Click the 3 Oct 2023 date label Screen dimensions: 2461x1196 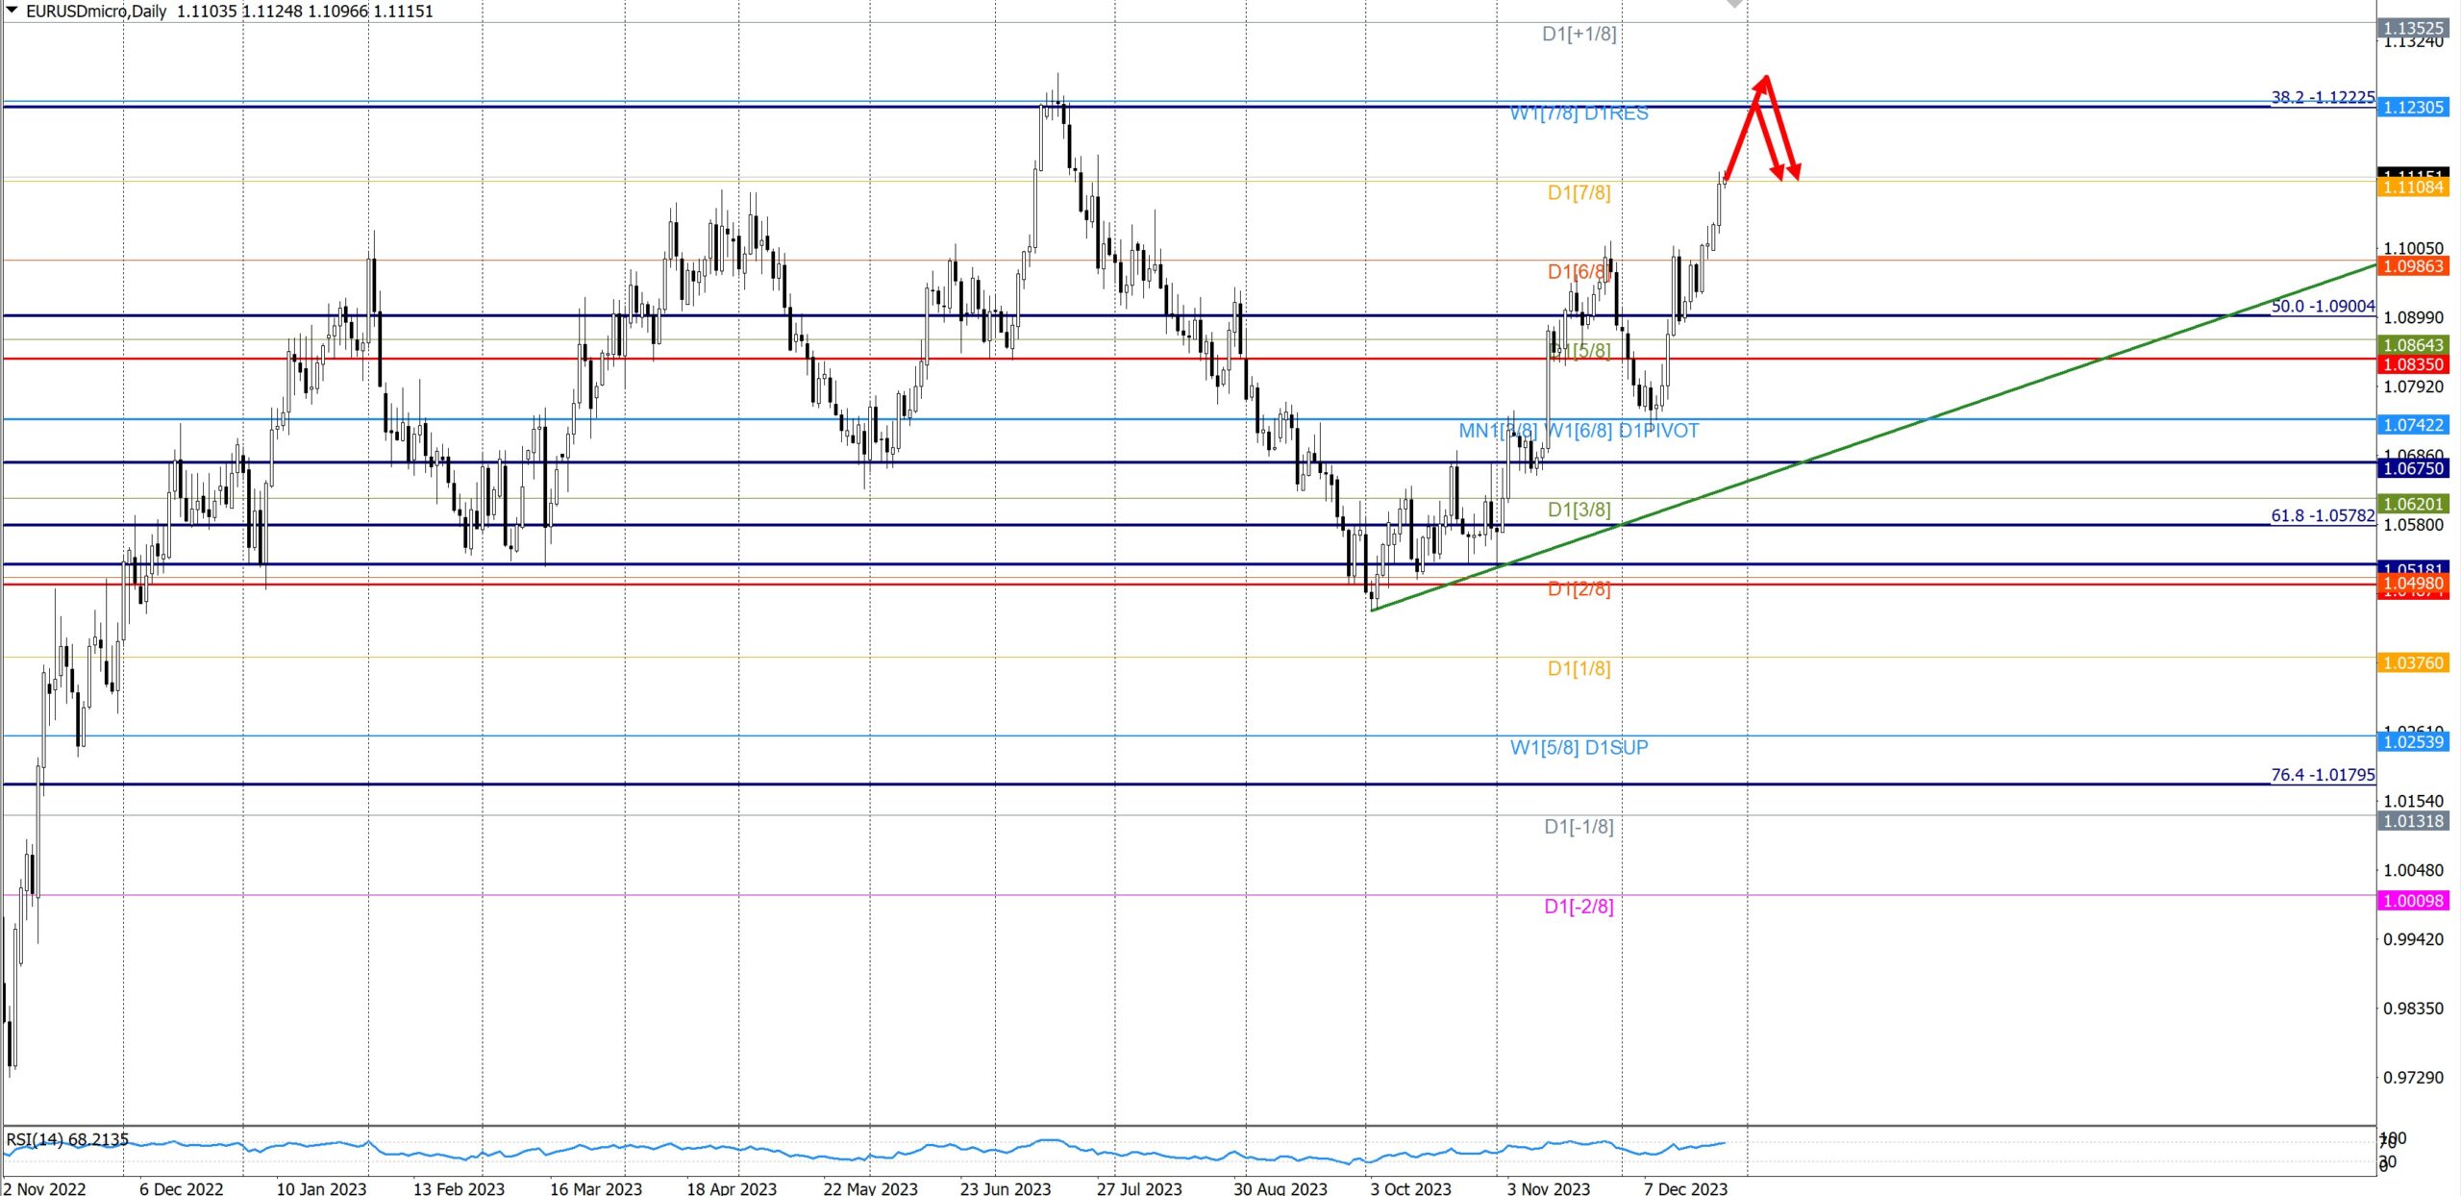[x=1410, y=1188]
